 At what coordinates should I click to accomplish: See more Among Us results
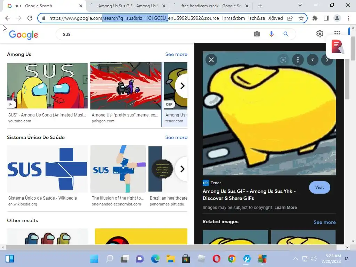point(176,55)
